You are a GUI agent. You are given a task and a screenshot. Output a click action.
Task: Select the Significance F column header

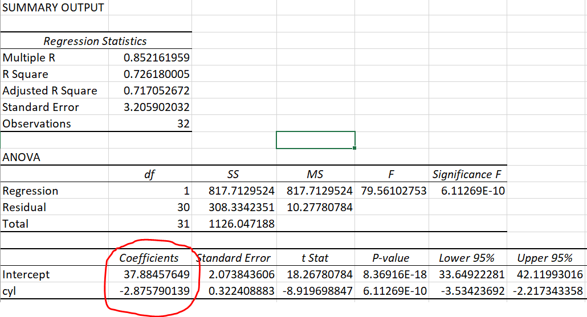(x=468, y=174)
